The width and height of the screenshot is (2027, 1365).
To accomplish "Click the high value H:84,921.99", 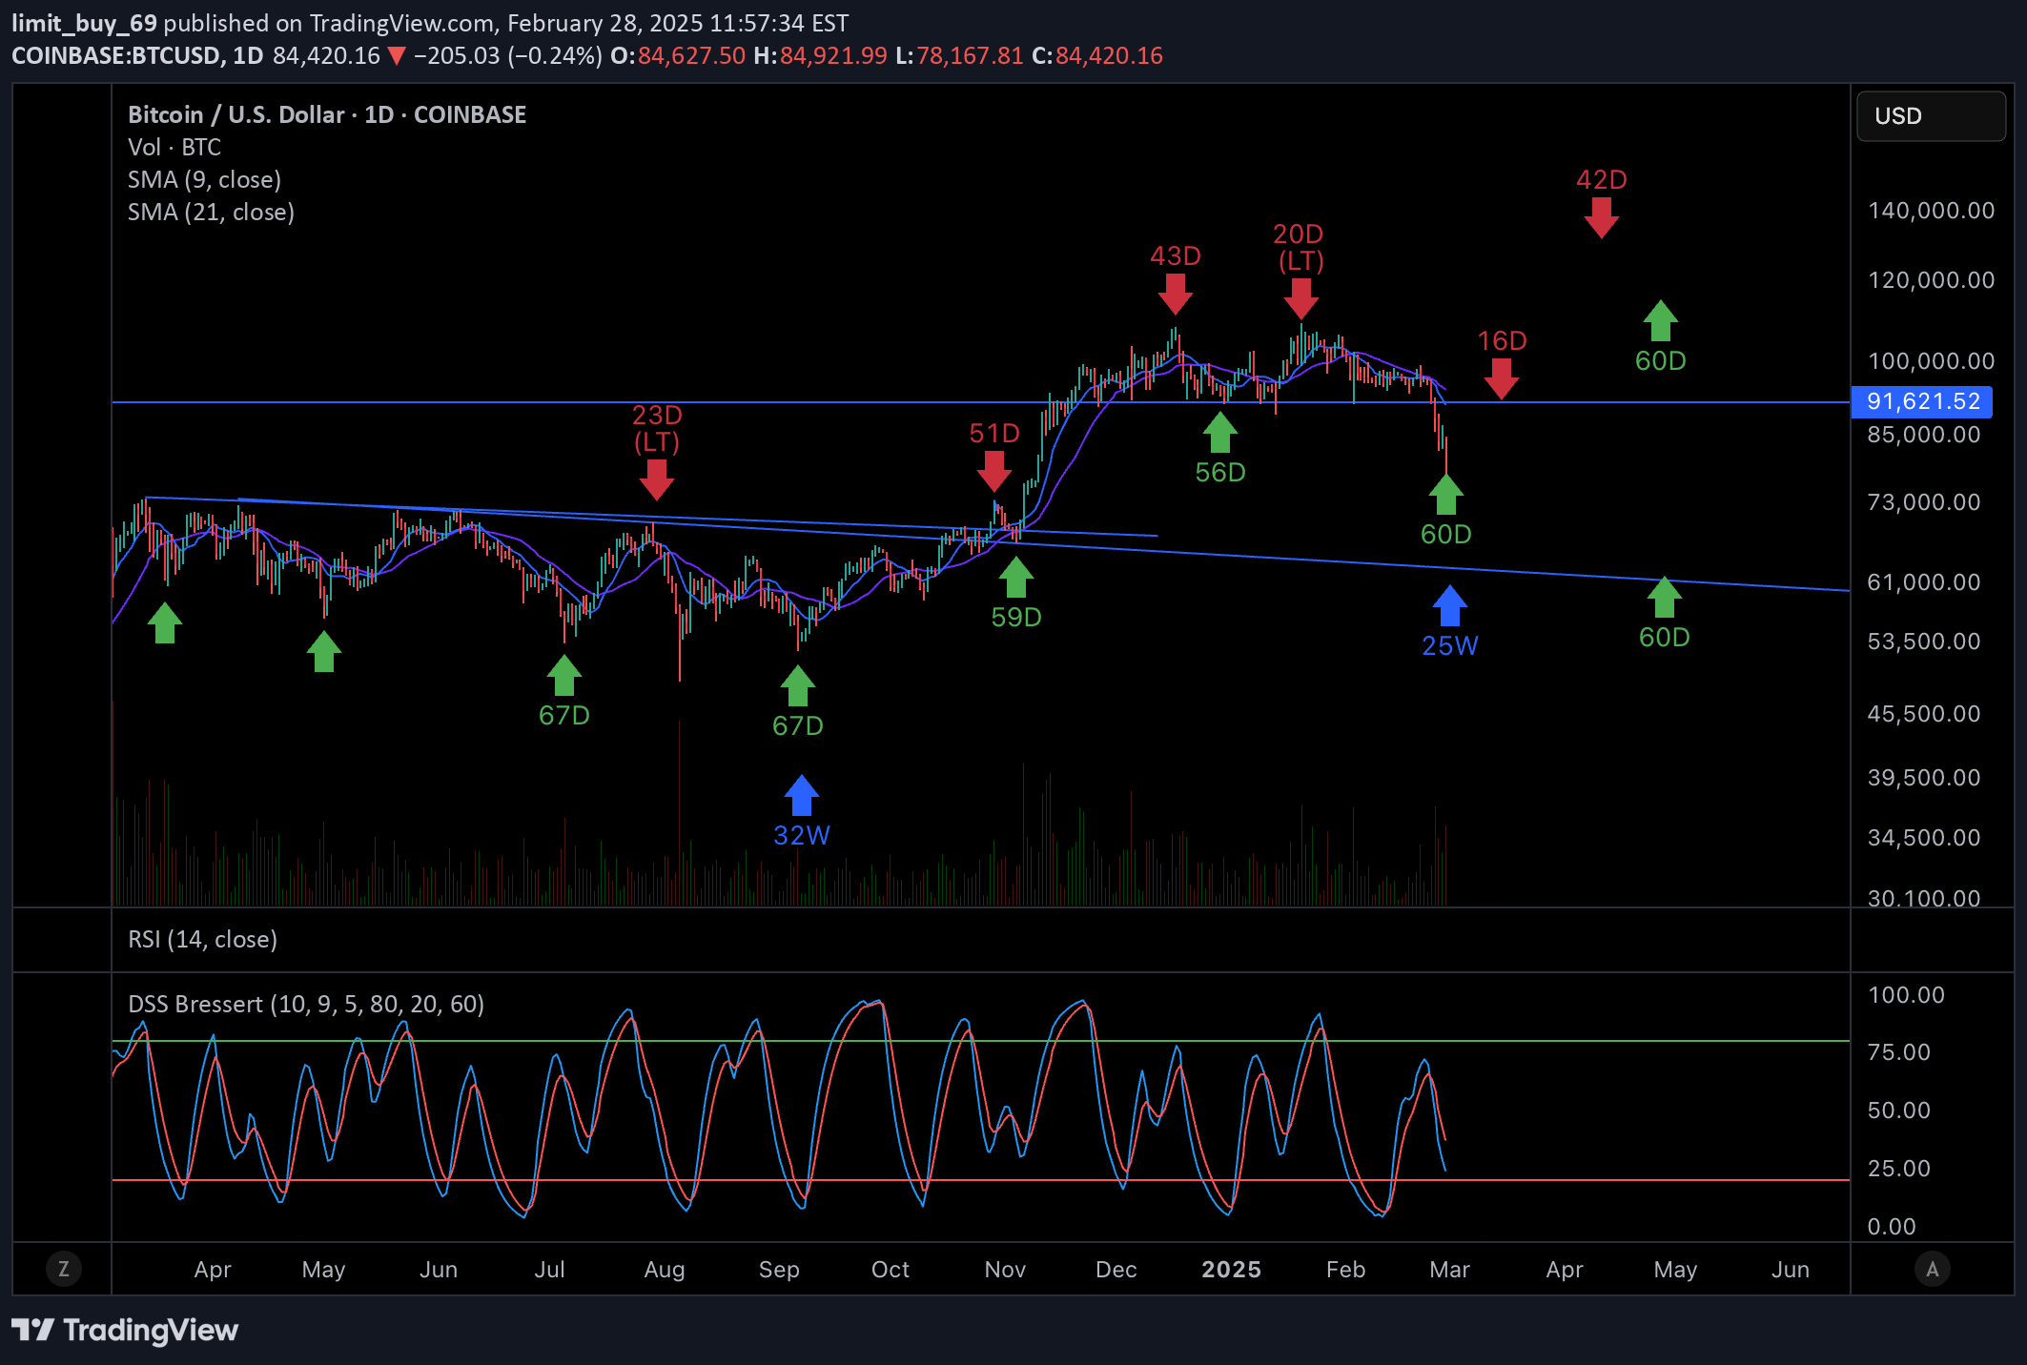I will [820, 55].
